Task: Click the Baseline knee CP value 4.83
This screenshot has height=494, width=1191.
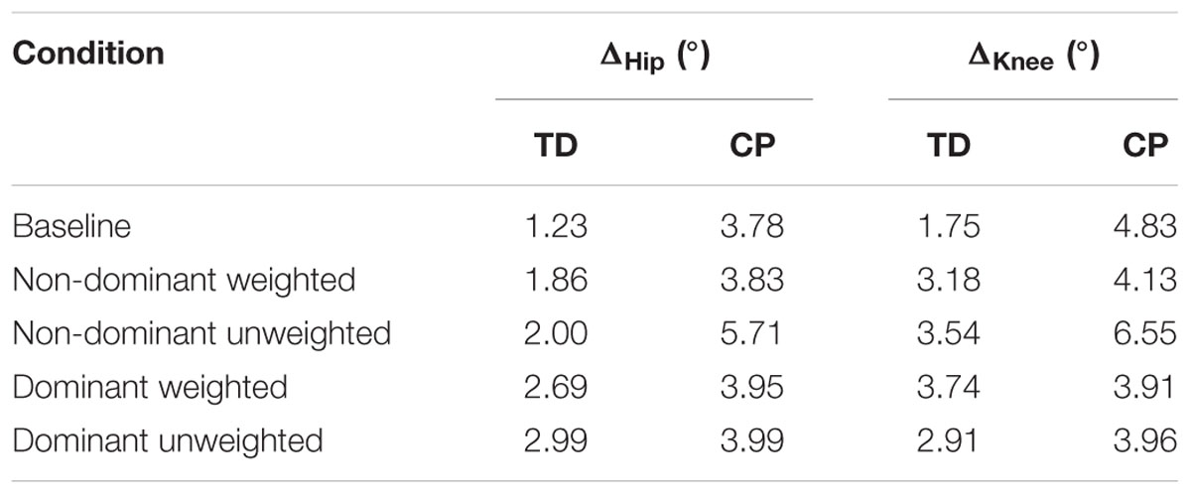Action: [x=1145, y=226]
